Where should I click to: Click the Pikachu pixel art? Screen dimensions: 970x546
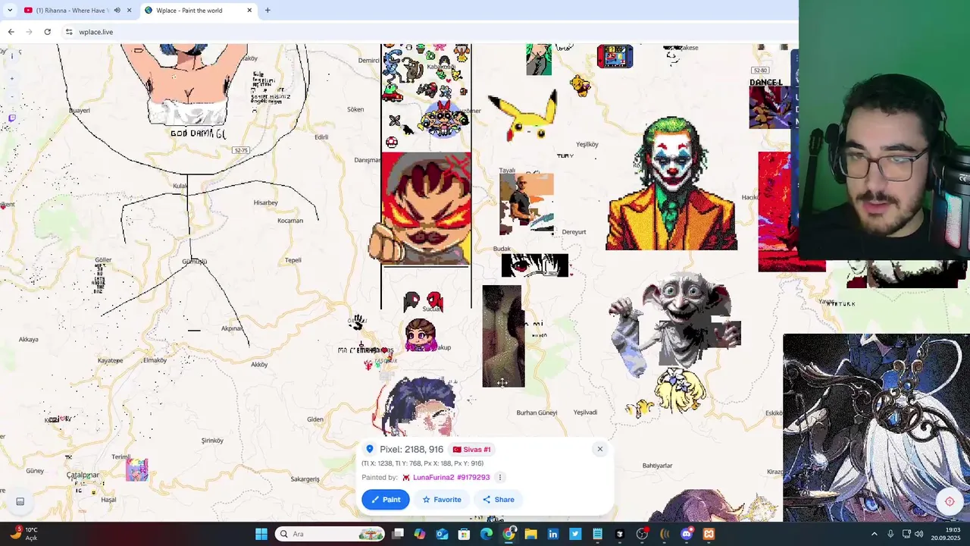coord(523,115)
